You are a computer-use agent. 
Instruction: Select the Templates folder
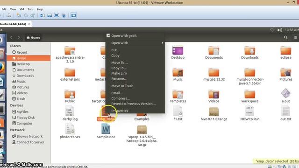[x=178, y=94]
